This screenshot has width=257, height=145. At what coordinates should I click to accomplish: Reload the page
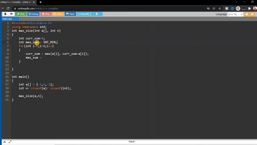[x=8, y=8]
